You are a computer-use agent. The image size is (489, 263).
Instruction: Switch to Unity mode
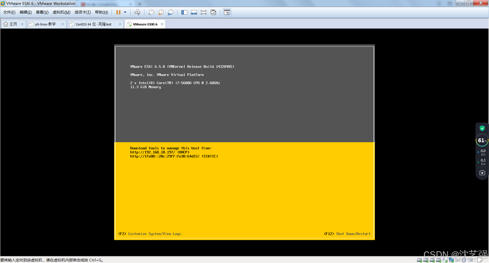point(213,12)
